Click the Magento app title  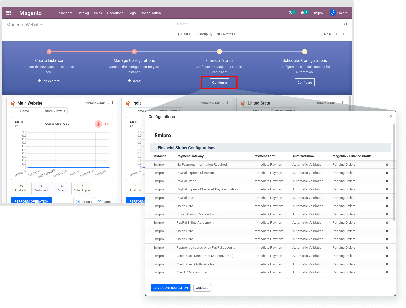point(30,13)
